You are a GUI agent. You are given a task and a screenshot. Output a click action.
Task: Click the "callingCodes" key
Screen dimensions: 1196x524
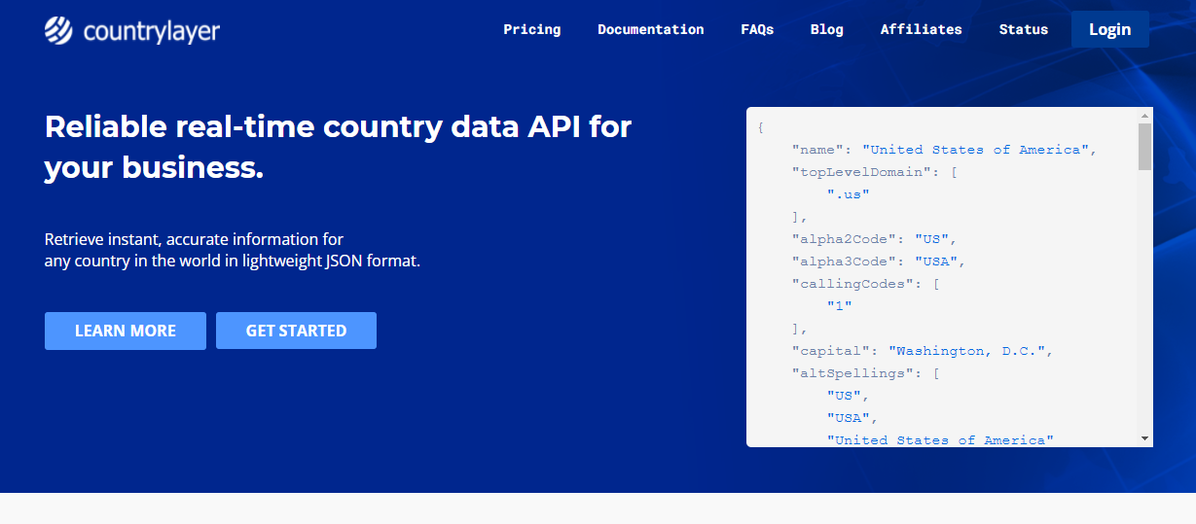click(x=853, y=284)
